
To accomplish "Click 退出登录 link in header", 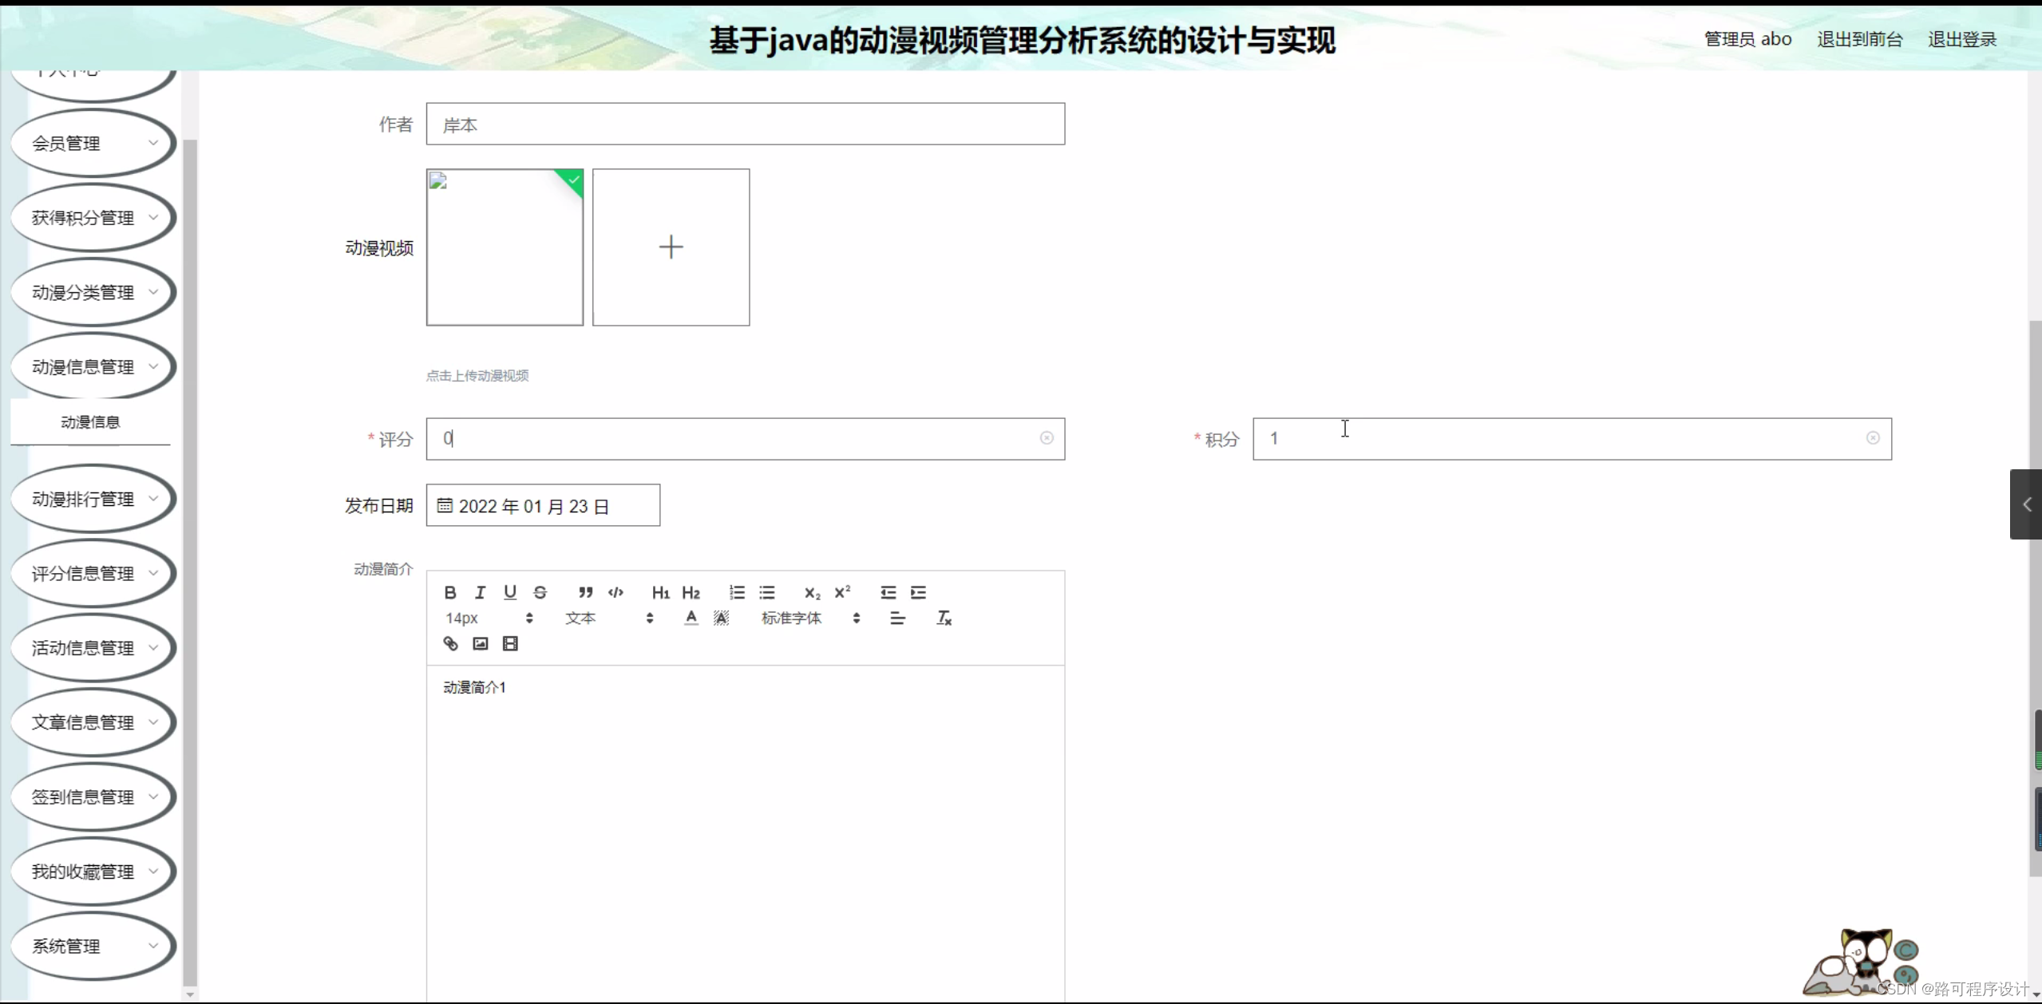I will [x=1961, y=39].
